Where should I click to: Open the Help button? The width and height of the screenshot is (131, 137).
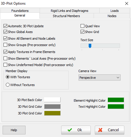14,130
